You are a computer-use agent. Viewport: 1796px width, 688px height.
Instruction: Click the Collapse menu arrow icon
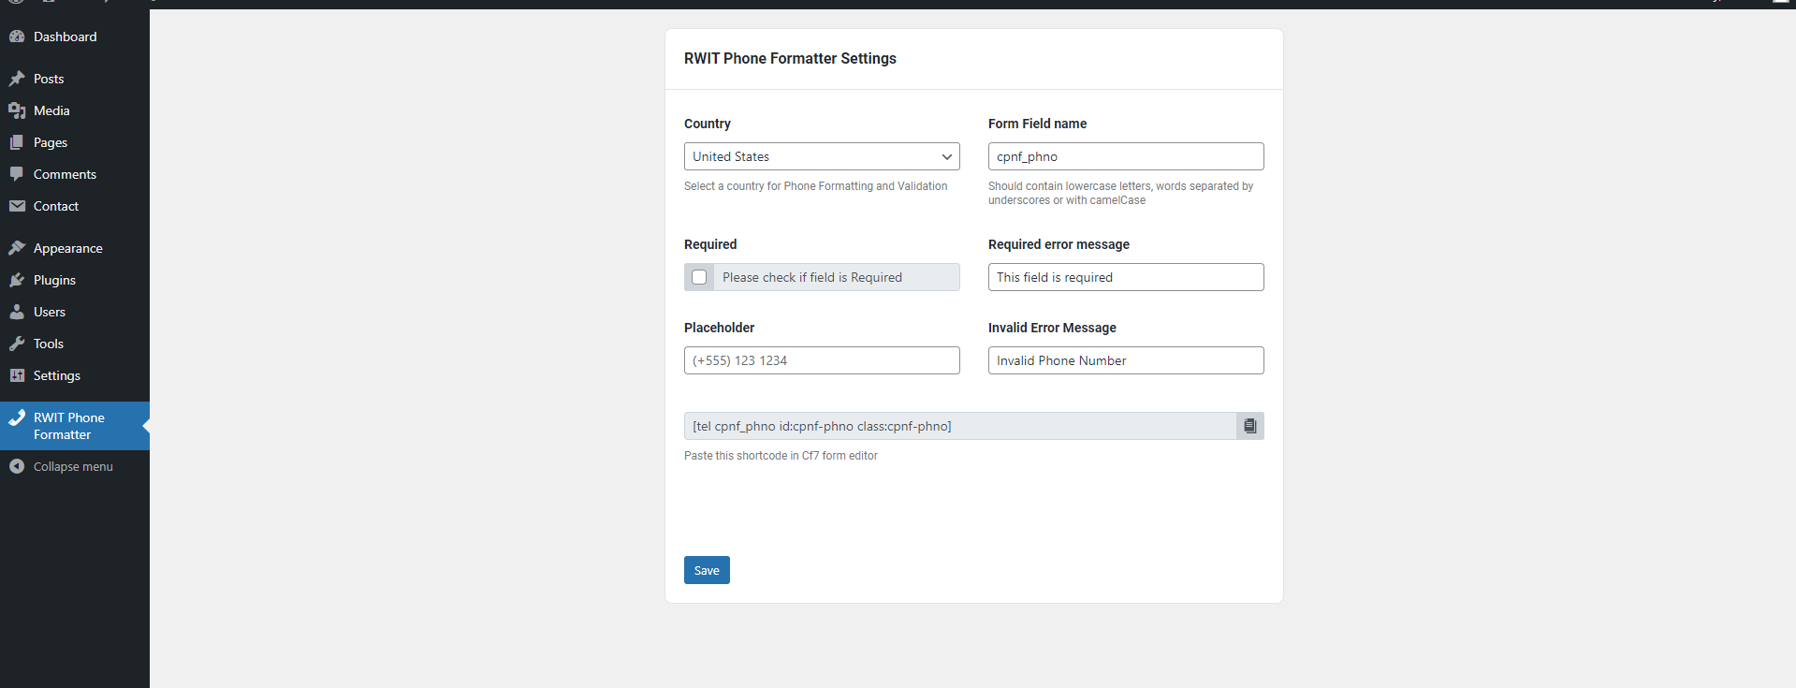point(17,466)
